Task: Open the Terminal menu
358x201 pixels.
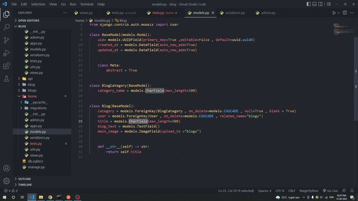Action: click(87, 4)
